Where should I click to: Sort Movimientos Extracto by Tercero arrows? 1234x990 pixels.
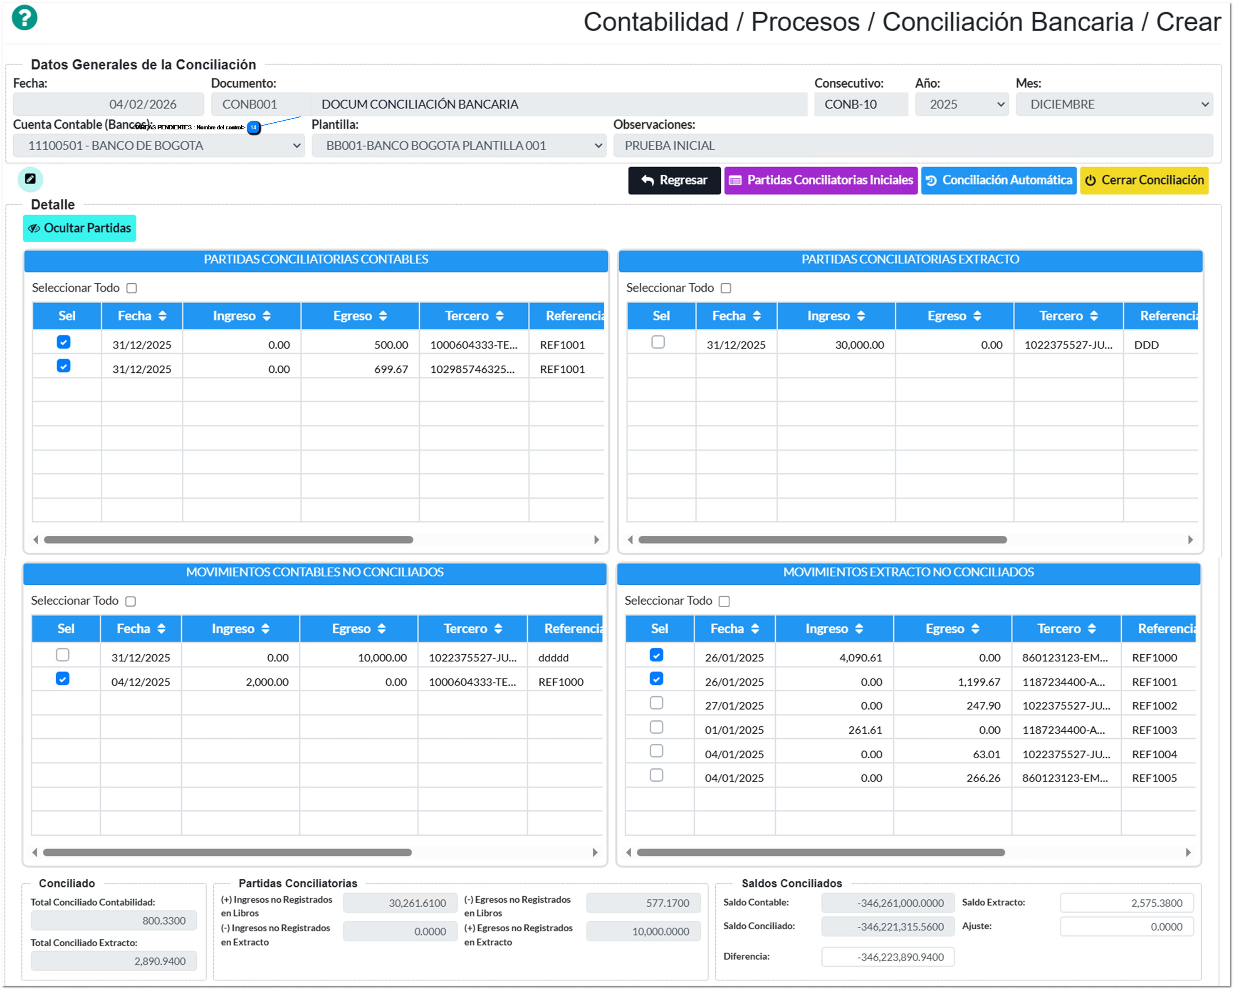point(1091,629)
